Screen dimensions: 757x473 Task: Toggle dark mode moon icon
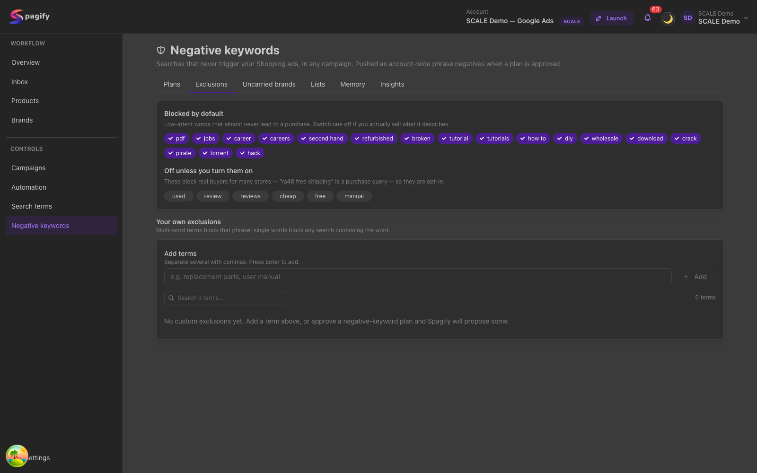(668, 18)
